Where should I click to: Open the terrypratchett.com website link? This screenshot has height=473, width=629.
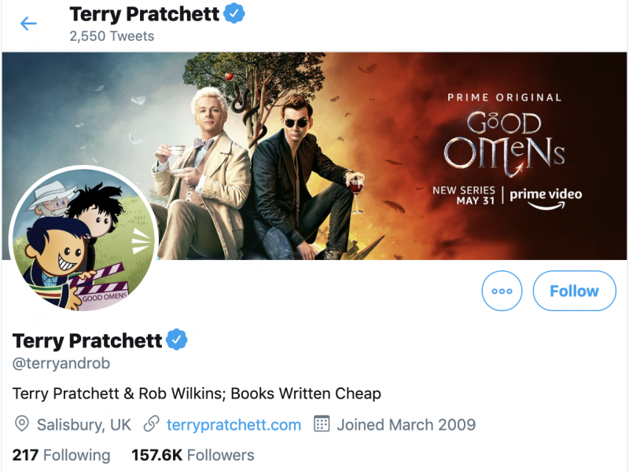[x=234, y=425]
